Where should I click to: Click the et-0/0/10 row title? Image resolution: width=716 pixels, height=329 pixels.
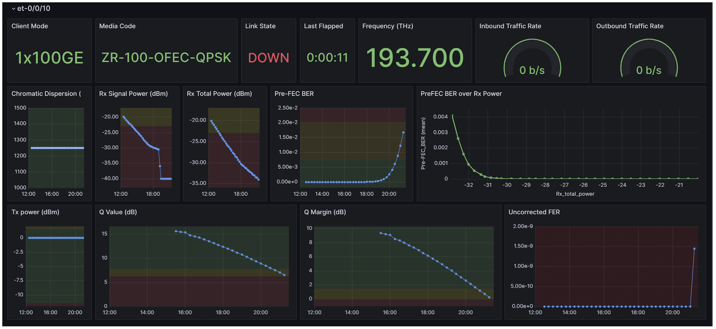tap(34, 9)
